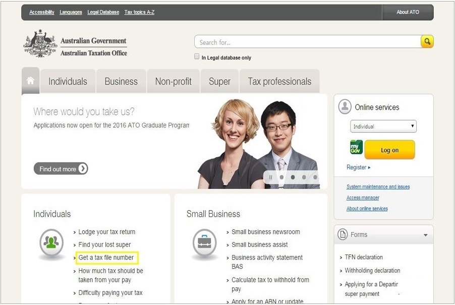Open the Super tab

pos(219,81)
